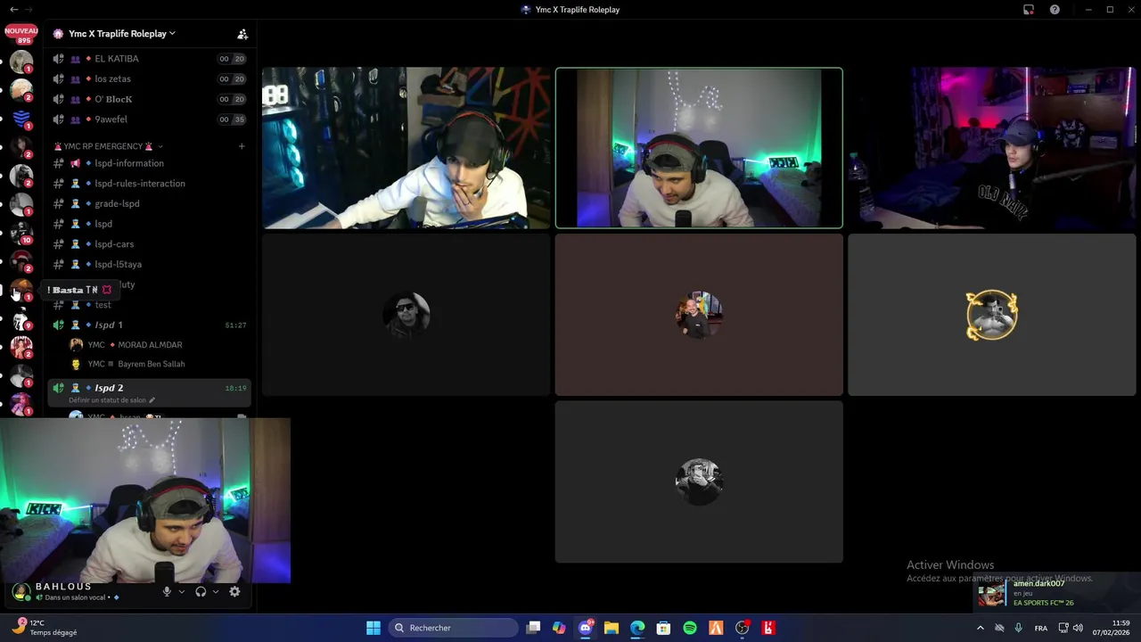Open the server with the blue stacked logo

tap(21, 118)
